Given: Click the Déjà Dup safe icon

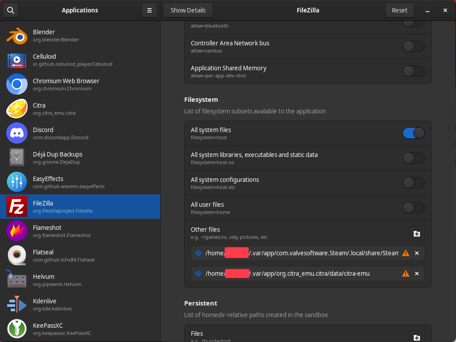Looking at the screenshot, I should (x=17, y=157).
